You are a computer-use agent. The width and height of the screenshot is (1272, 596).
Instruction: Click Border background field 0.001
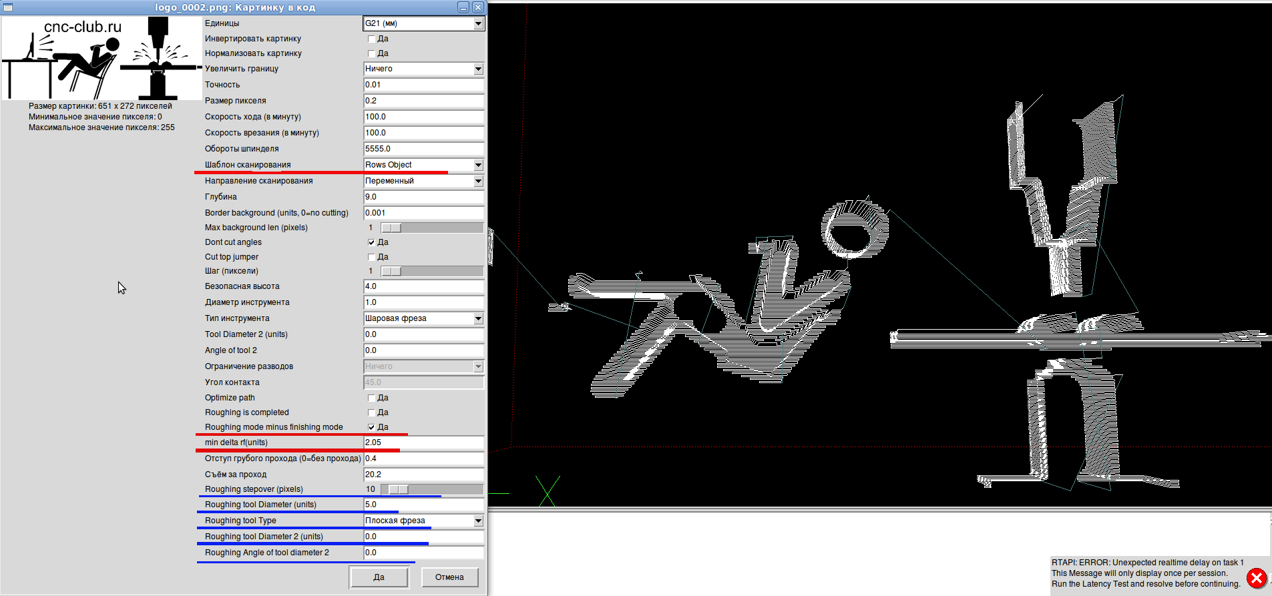(x=423, y=213)
